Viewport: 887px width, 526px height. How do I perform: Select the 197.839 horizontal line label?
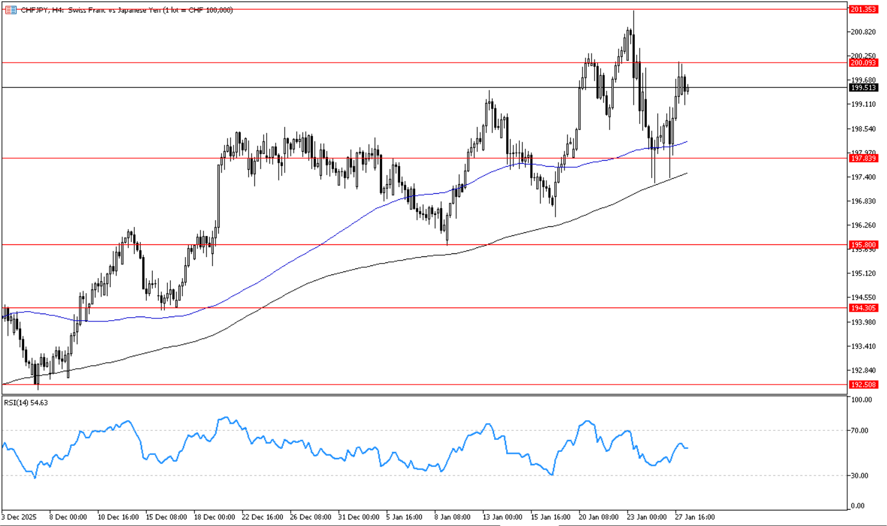863,158
